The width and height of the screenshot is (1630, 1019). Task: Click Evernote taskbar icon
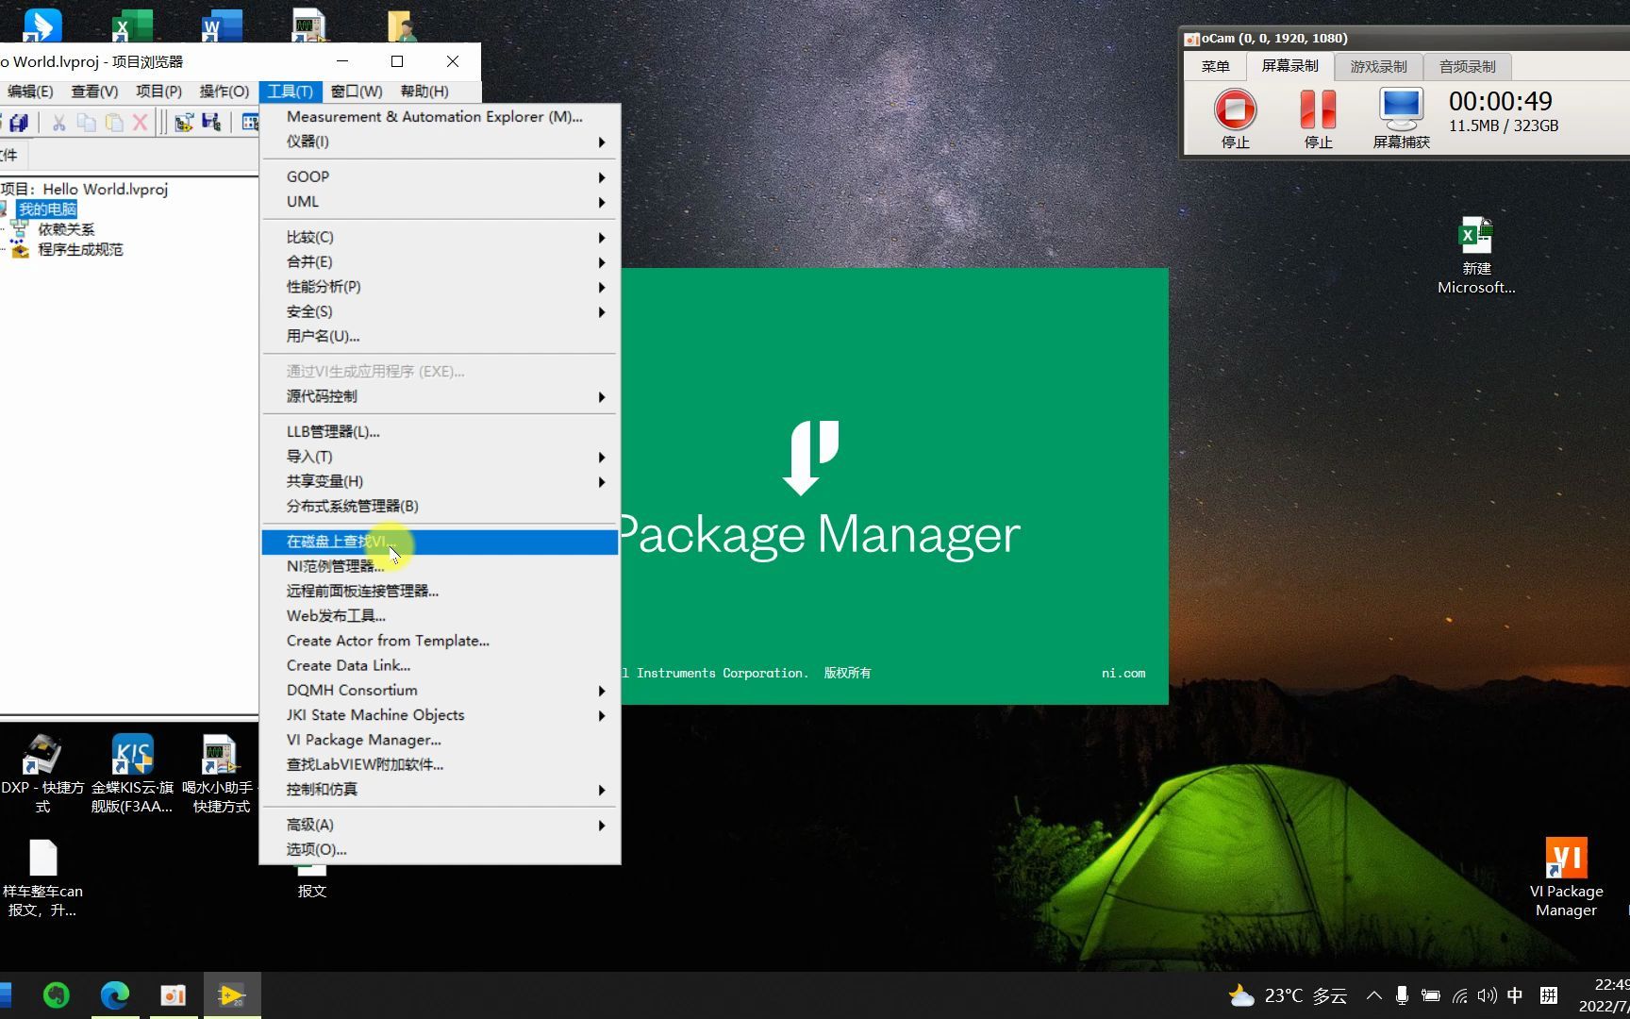click(57, 995)
